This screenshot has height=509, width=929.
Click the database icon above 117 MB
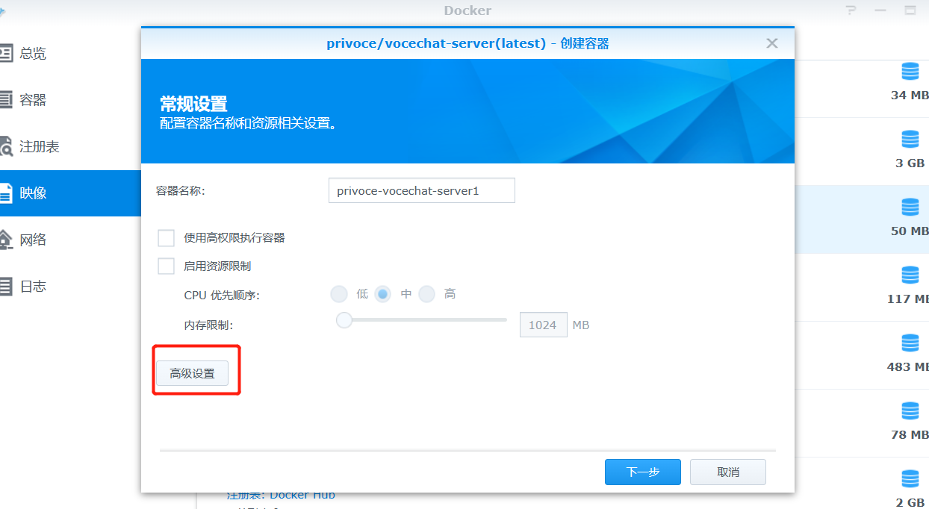coord(910,275)
